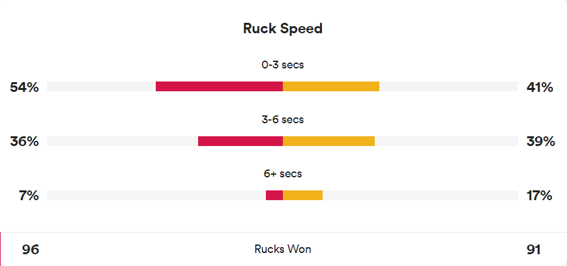
Task: Click the 0-3 secs category label
Action: (x=283, y=65)
